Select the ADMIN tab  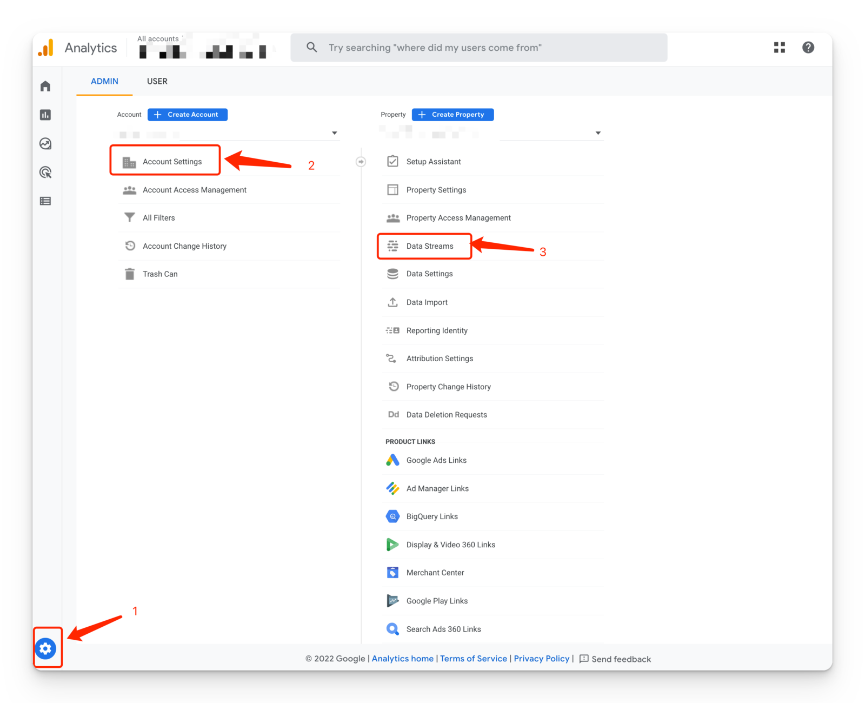coord(104,81)
